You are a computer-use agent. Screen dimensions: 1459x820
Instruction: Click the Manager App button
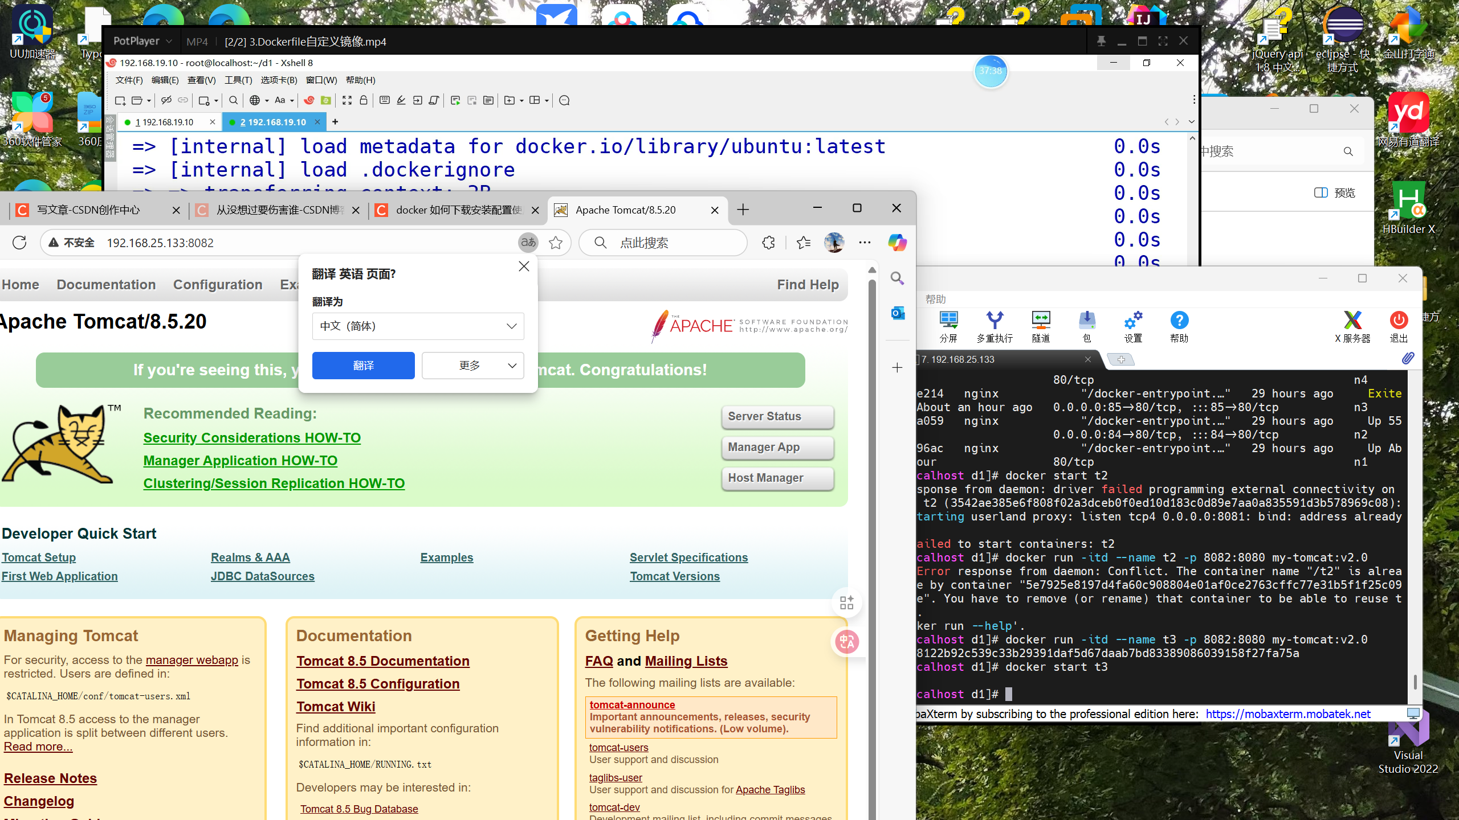777,447
